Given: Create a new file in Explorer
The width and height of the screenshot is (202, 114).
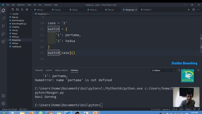Looking at the screenshot, I should [x=13, y=9].
